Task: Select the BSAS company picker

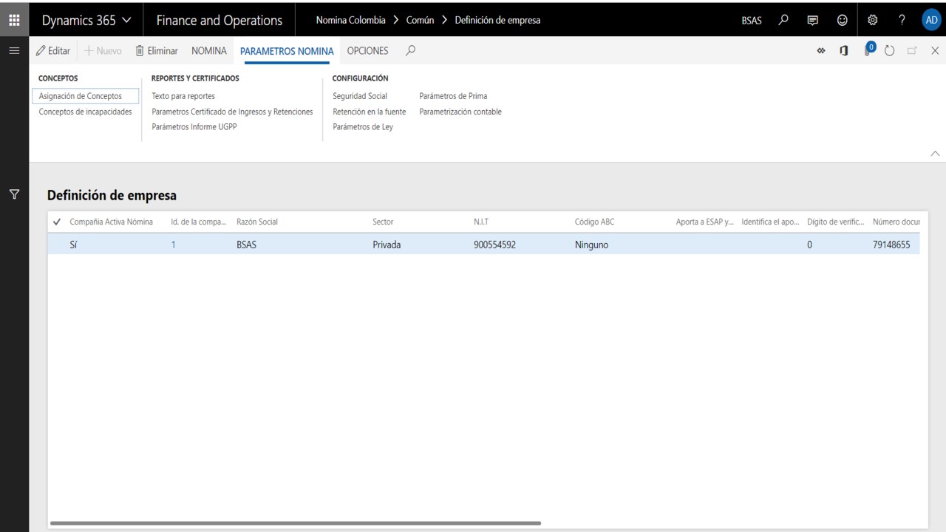Action: (x=752, y=21)
